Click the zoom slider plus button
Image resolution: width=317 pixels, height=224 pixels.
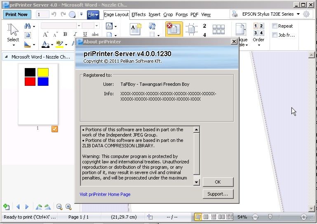pyautogui.click(x=303, y=217)
